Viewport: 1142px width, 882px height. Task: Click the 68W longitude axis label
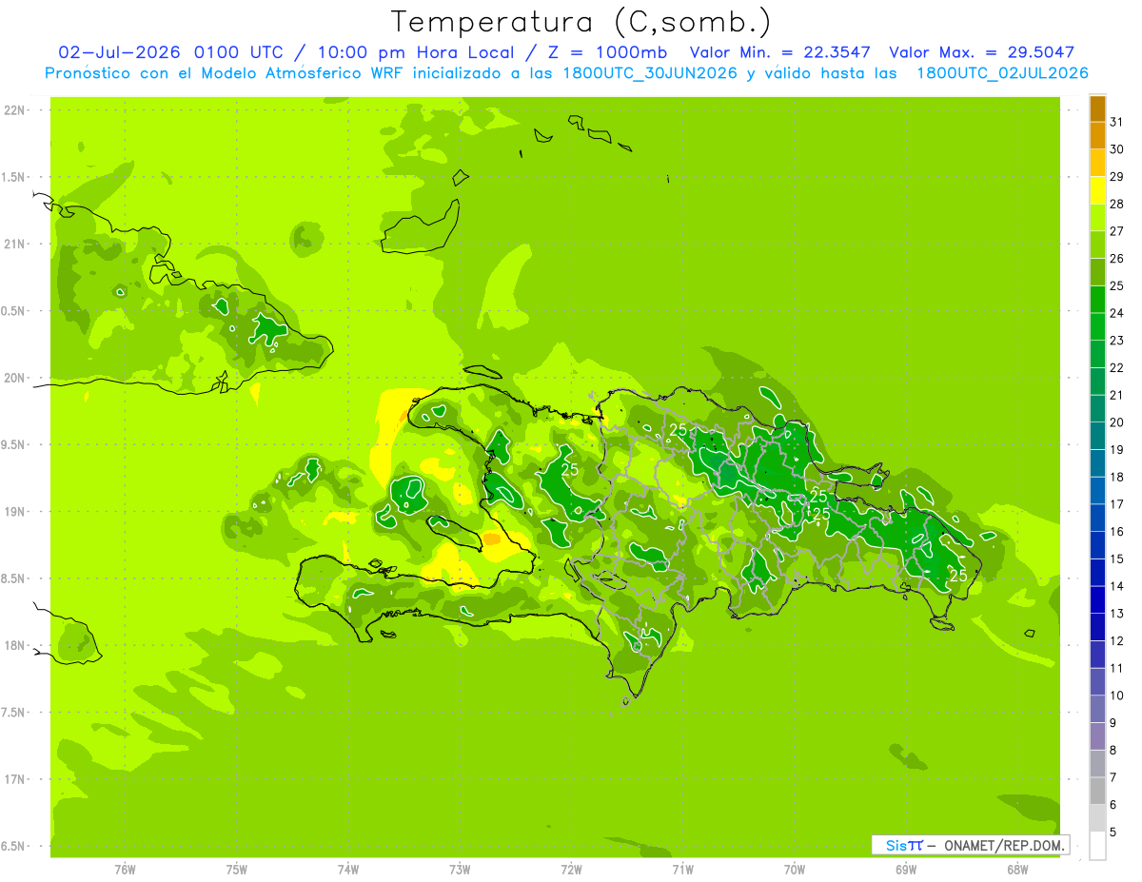click(x=1016, y=869)
